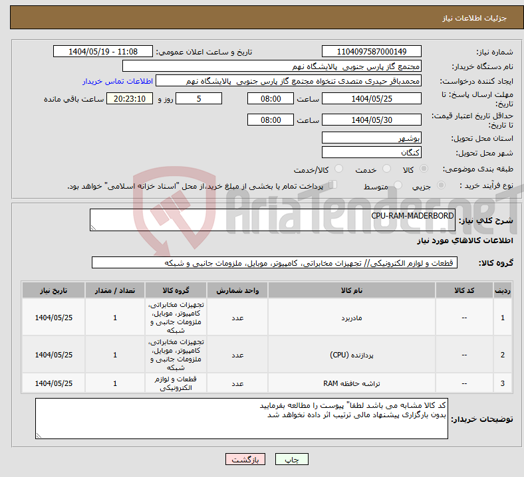Click the need date cell of row 1
Screen dimensions: 524x477
[53, 318]
